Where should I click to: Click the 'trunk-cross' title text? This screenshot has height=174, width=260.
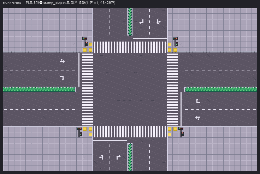[x=12, y=3]
